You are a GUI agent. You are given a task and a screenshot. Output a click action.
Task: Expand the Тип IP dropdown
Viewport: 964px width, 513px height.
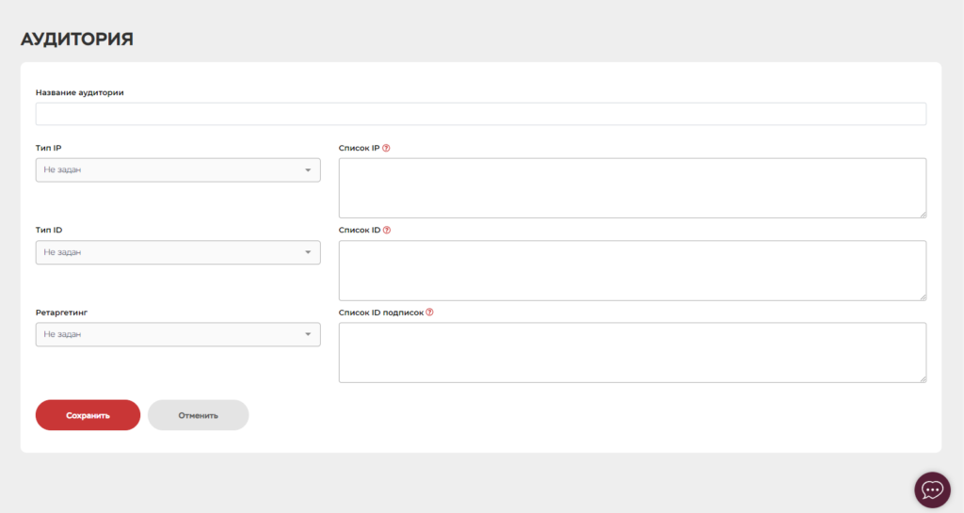pos(178,170)
